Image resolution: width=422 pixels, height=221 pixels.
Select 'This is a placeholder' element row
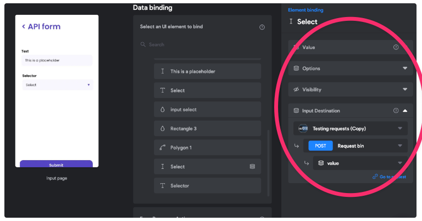pyautogui.click(x=208, y=71)
